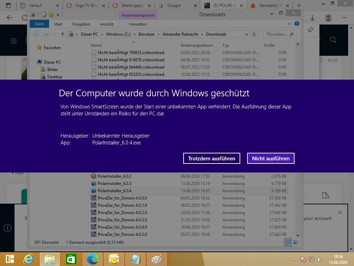Click New folder quick access icon
Image resolution: width=354 pixels, height=266 pixels.
tap(51, 15)
